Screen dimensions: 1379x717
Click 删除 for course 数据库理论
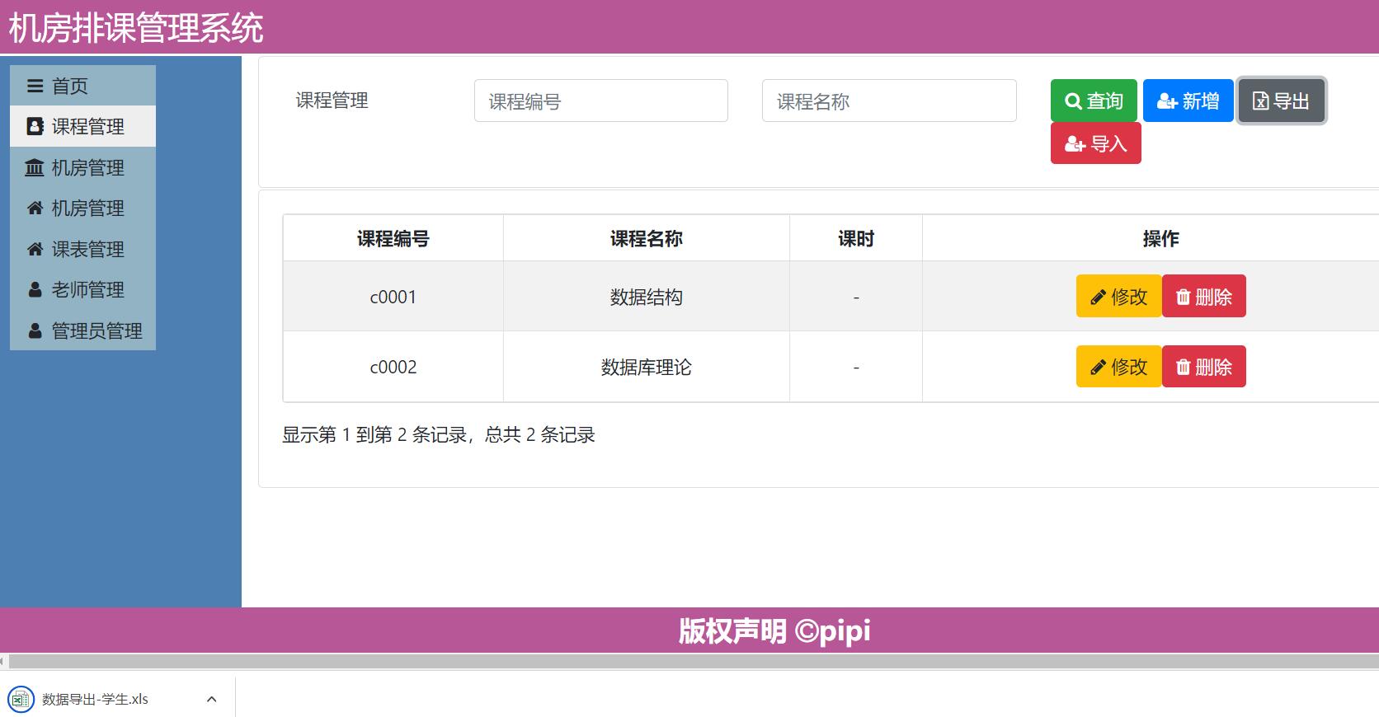(1204, 366)
